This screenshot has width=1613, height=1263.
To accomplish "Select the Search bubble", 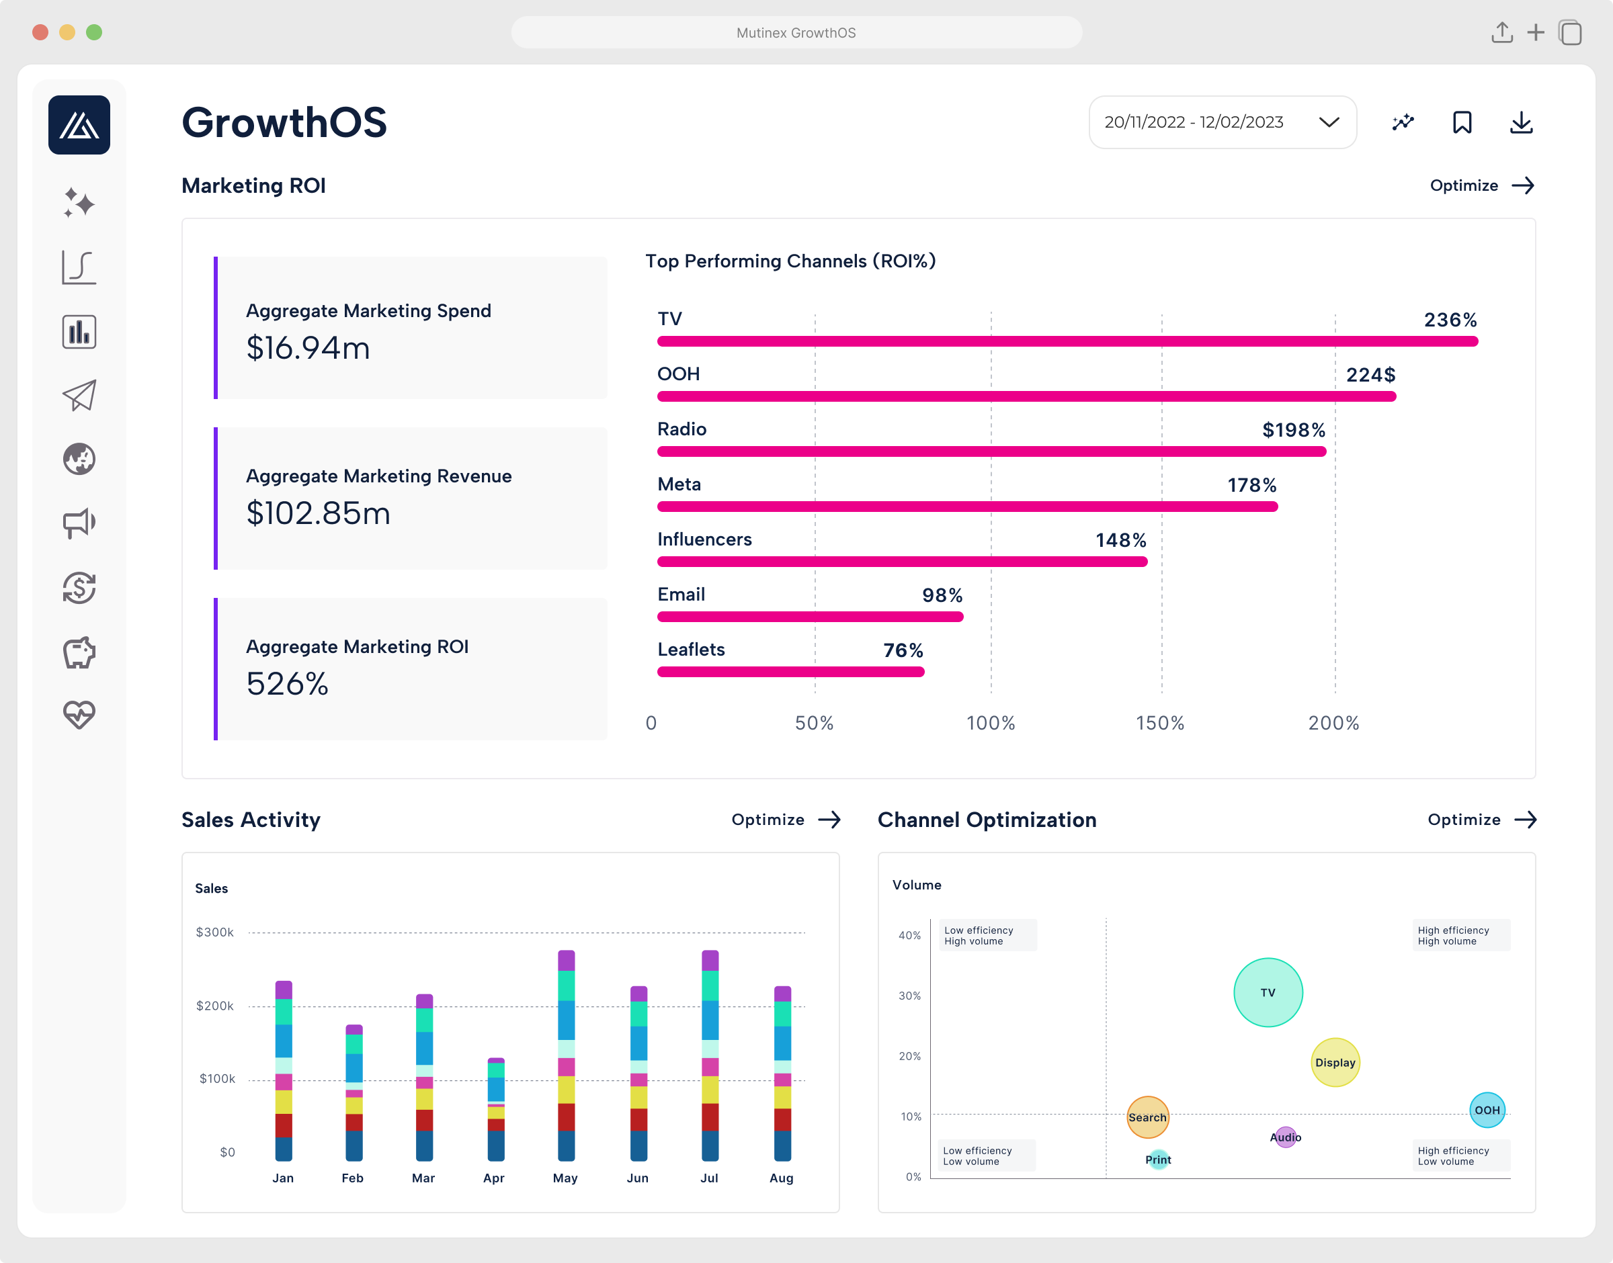I will [1147, 1117].
